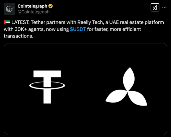Open the Cointelegraph profile avatar

10,9
